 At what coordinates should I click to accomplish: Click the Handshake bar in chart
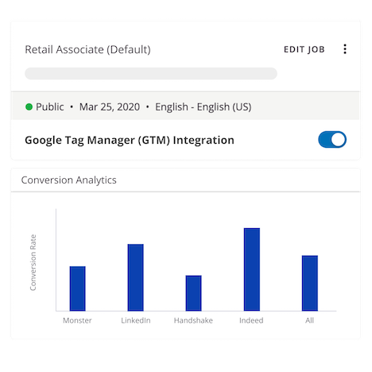pos(194,293)
